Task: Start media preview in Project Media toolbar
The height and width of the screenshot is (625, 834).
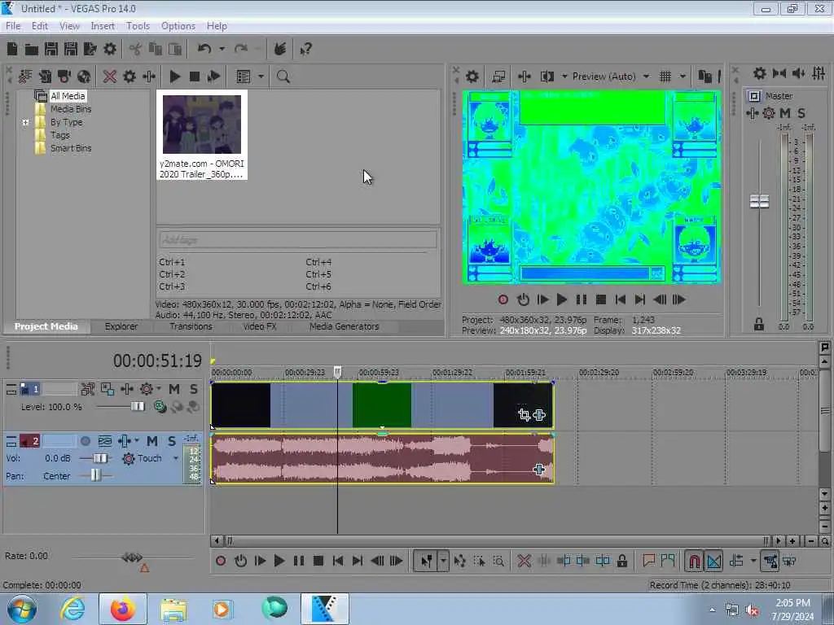Action: coord(174,76)
